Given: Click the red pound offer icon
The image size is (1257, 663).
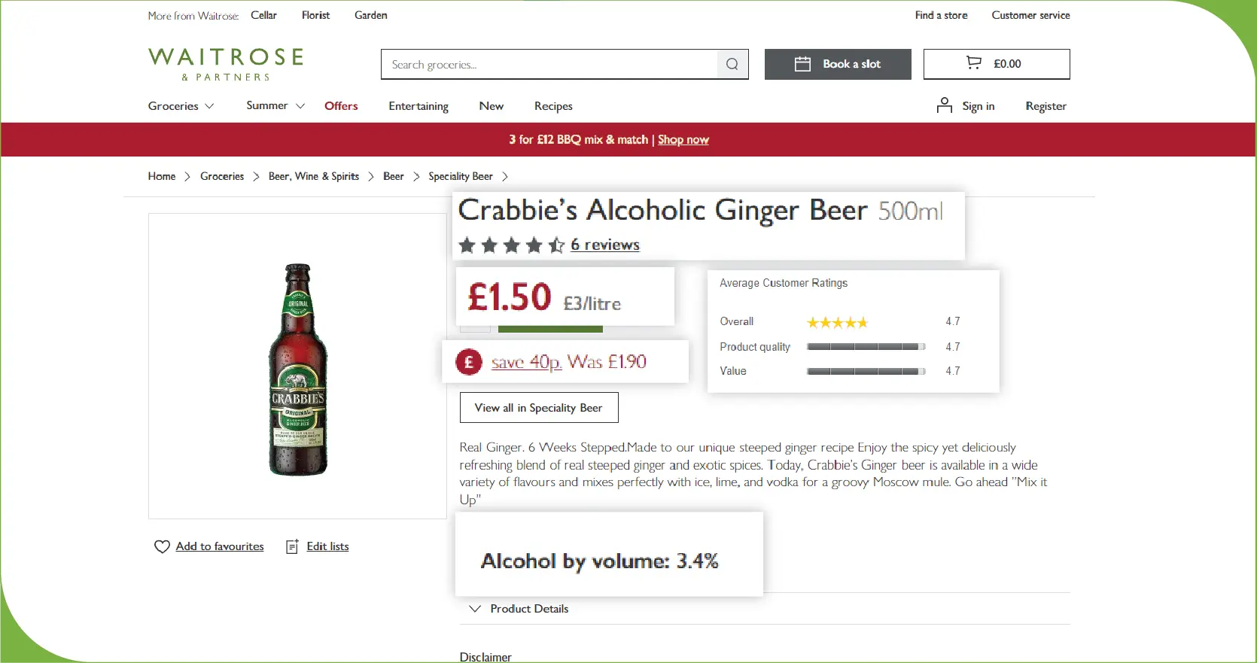Looking at the screenshot, I should (x=469, y=363).
